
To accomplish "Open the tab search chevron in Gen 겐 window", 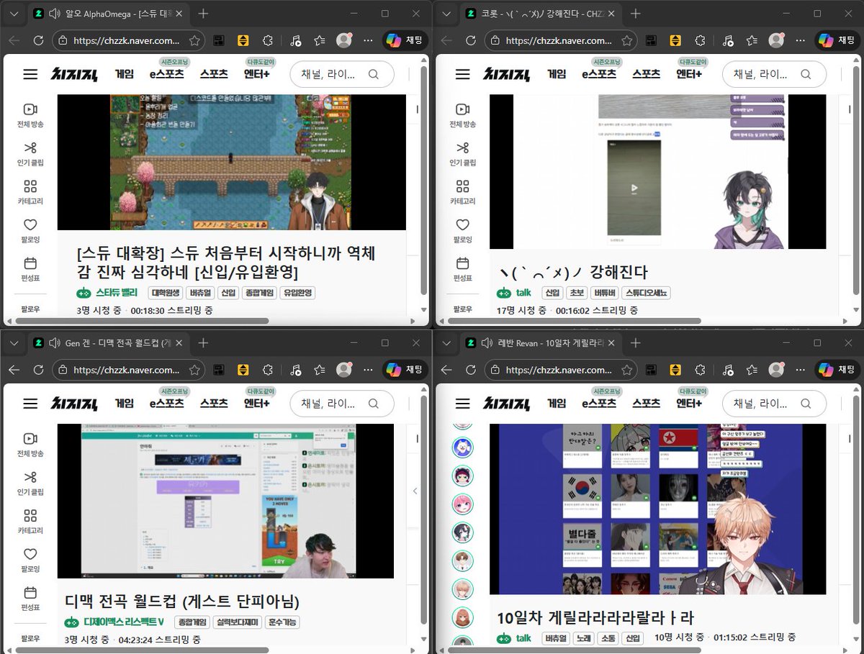I will (14, 343).
